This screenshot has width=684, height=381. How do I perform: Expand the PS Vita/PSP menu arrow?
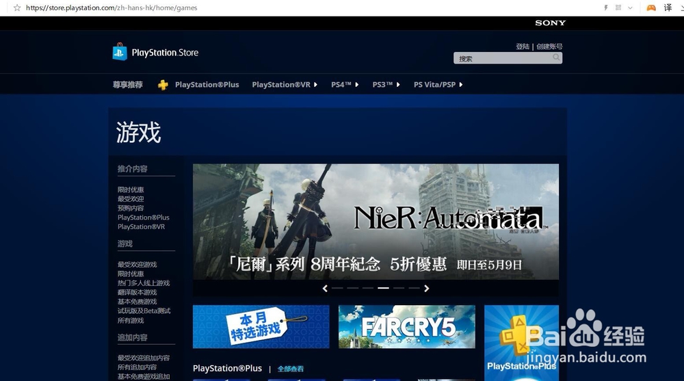coord(460,85)
